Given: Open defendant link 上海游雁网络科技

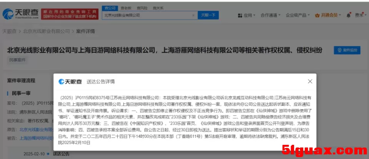Looking at the screenshot, I should [x=37, y=138].
